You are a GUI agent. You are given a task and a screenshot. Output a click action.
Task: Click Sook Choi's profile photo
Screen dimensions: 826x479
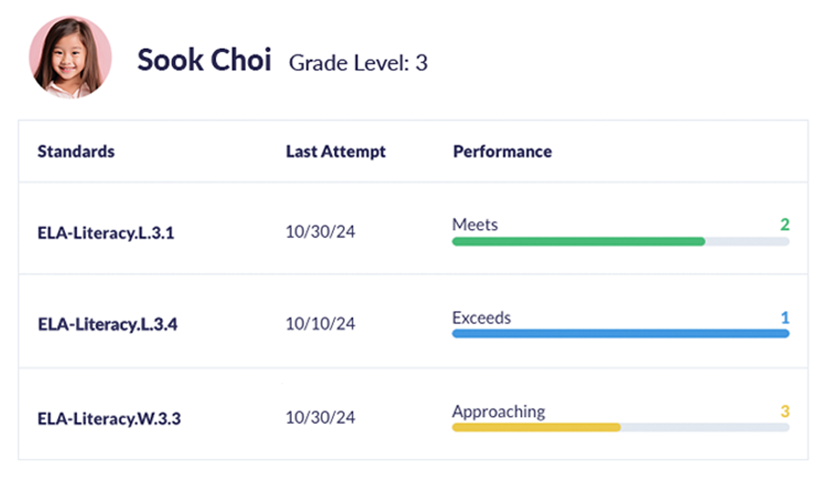point(70,57)
